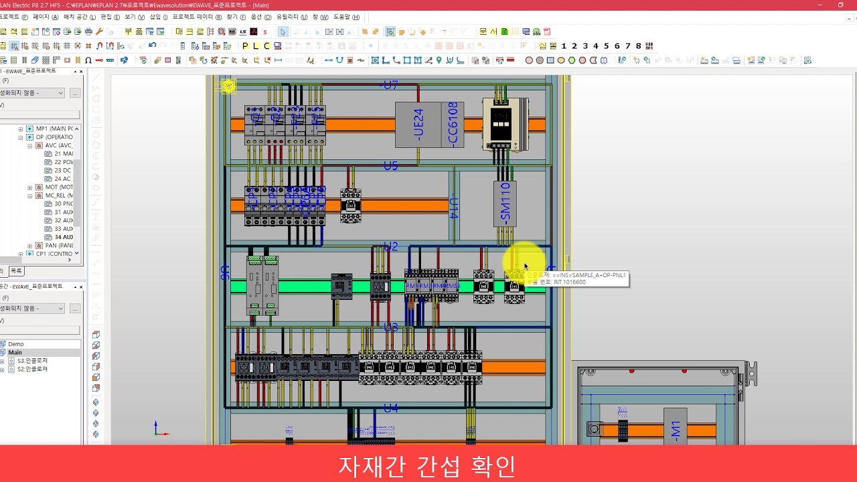Click the number 8 toolbar button
Viewport: 857px width, 482px height.
point(639,46)
